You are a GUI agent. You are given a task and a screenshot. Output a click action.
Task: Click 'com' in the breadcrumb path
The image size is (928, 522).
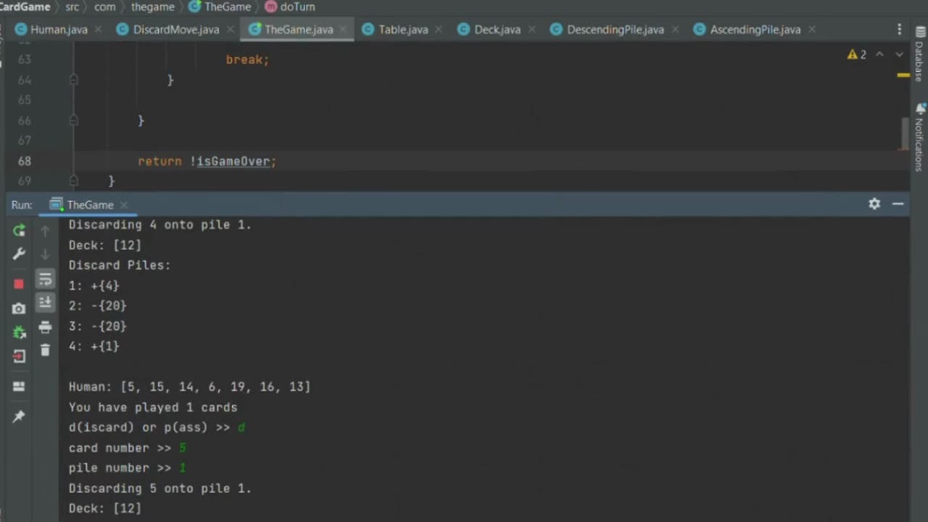[104, 7]
